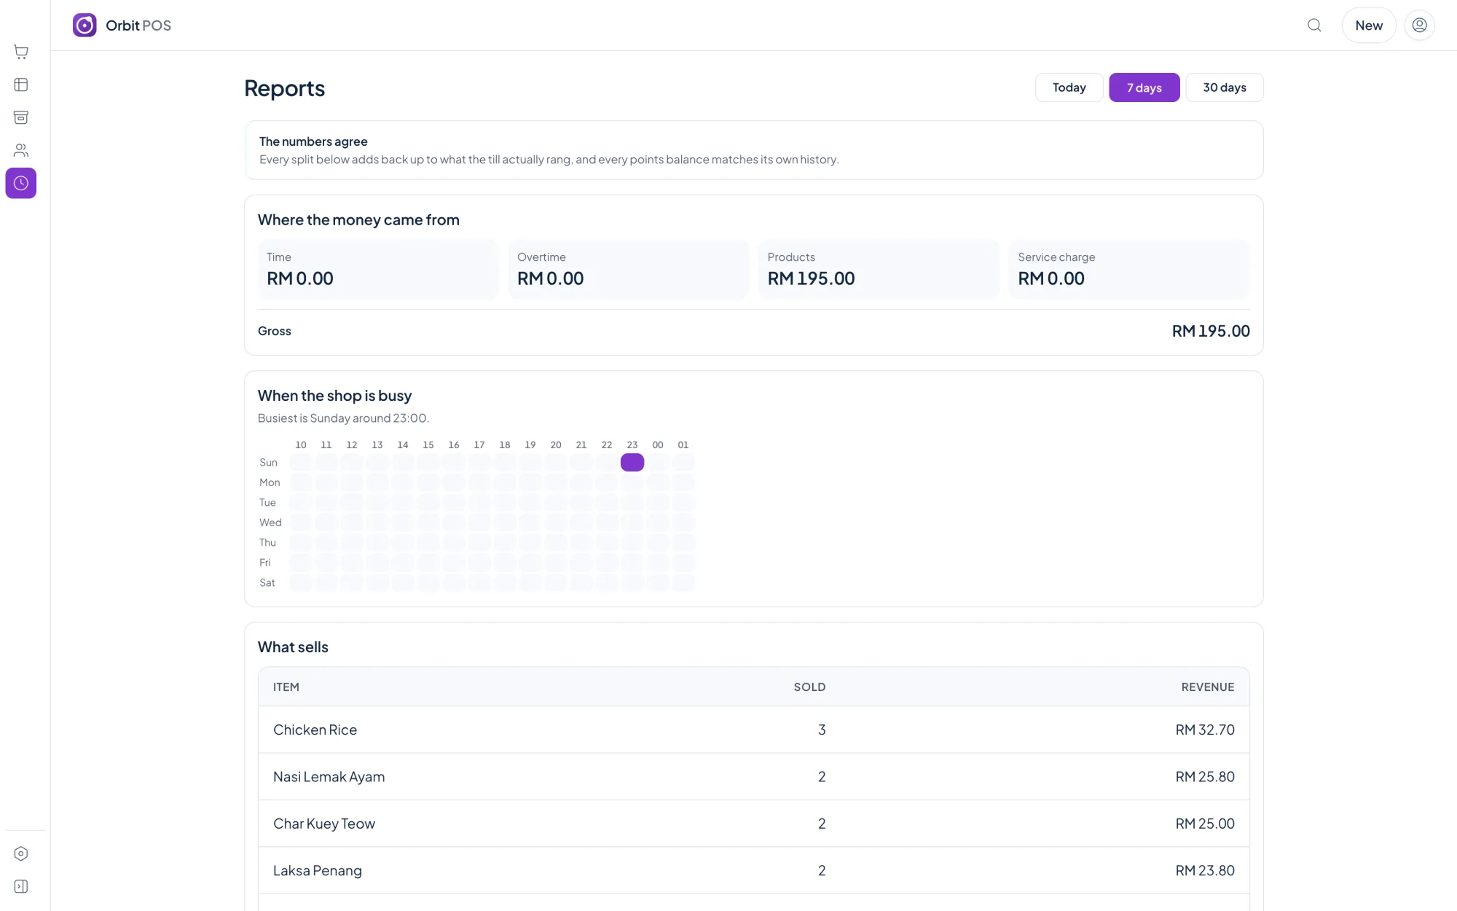The image size is (1457, 911).
Task: Select the 7 days range
Action: (1144, 87)
